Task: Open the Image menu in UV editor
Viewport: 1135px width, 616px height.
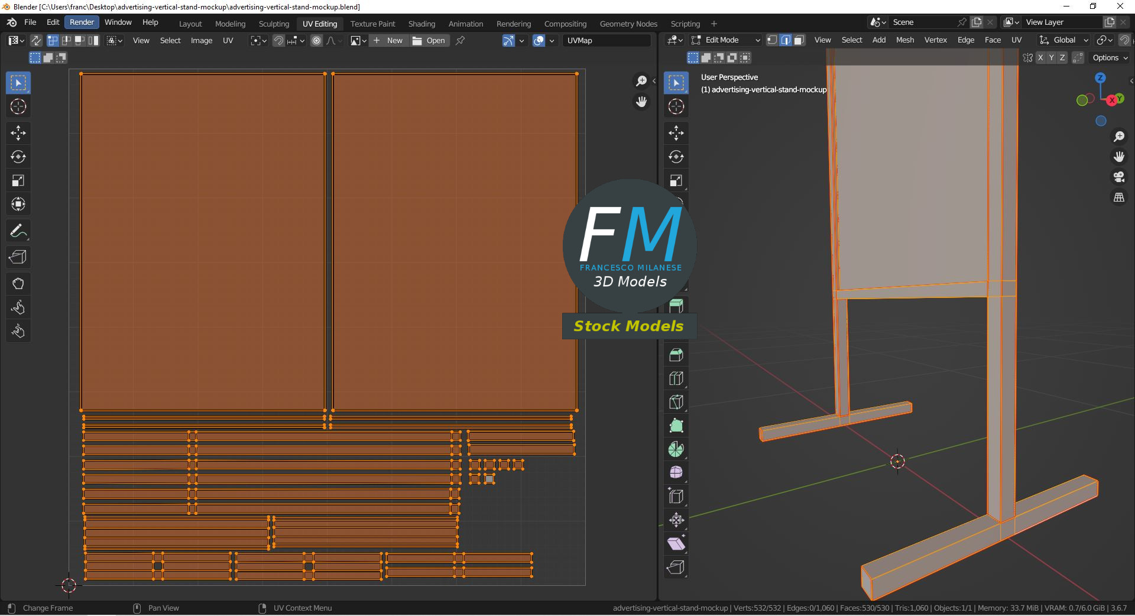Action: tap(202, 40)
